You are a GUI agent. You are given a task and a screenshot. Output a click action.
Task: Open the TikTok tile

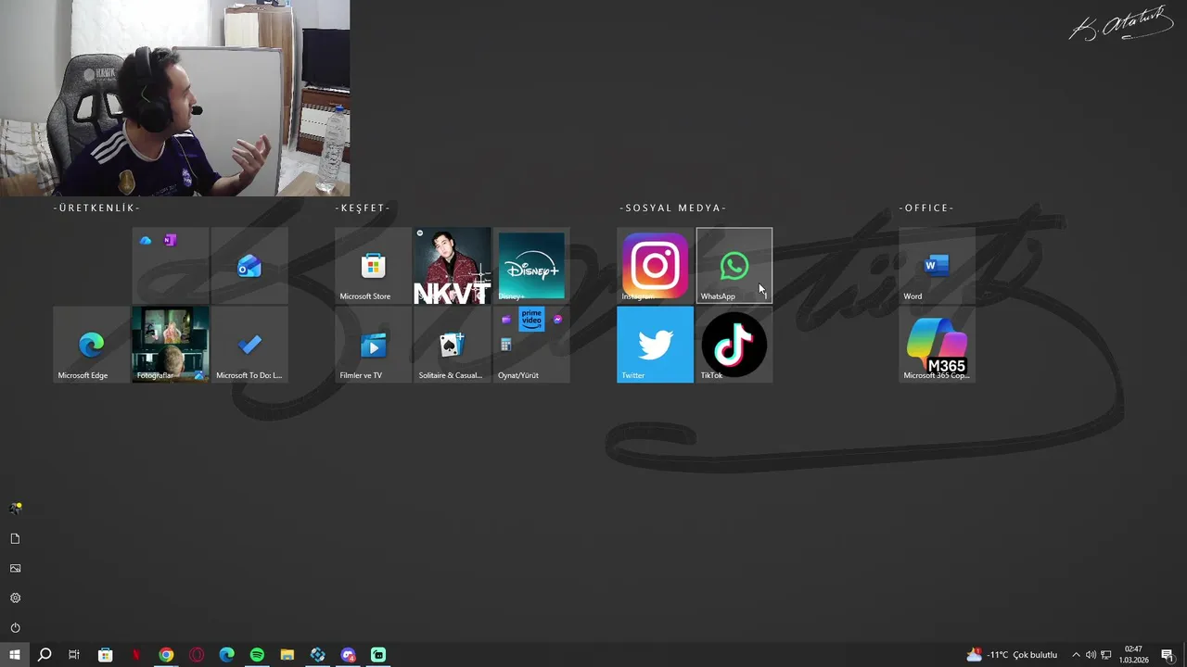point(734,345)
